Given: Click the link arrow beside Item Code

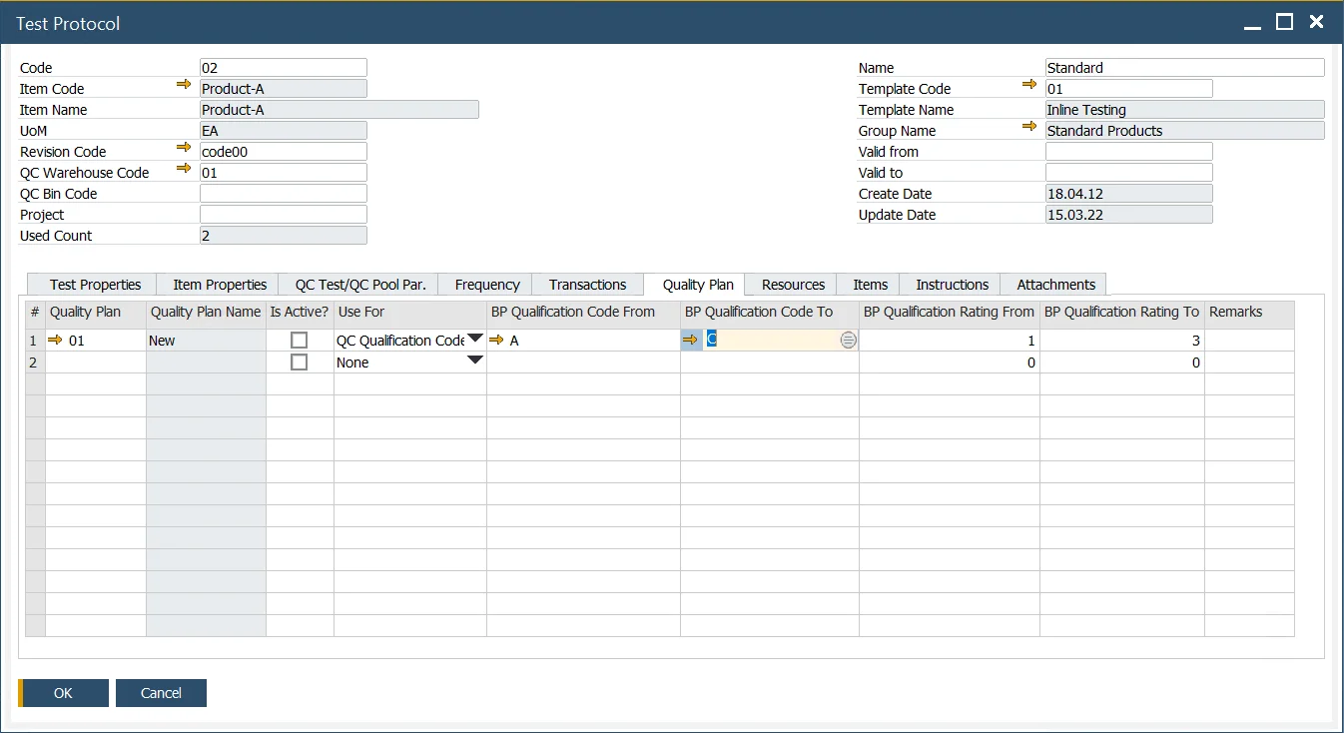Looking at the screenshot, I should tap(185, 88).
